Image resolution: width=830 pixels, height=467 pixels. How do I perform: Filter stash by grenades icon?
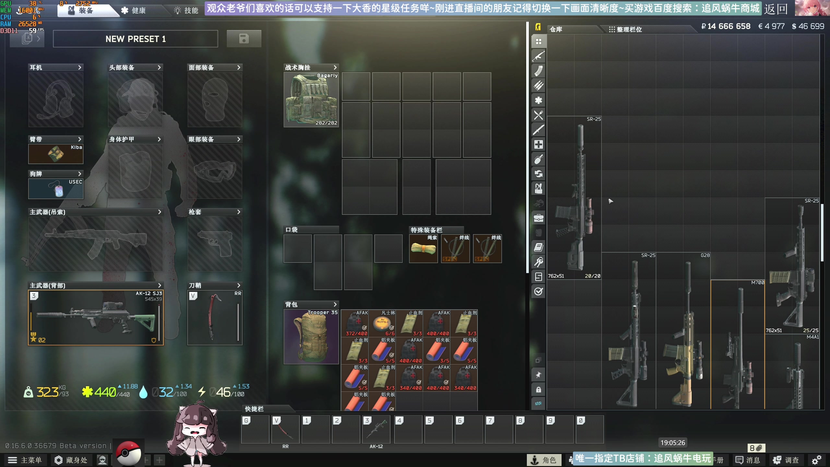539,159
